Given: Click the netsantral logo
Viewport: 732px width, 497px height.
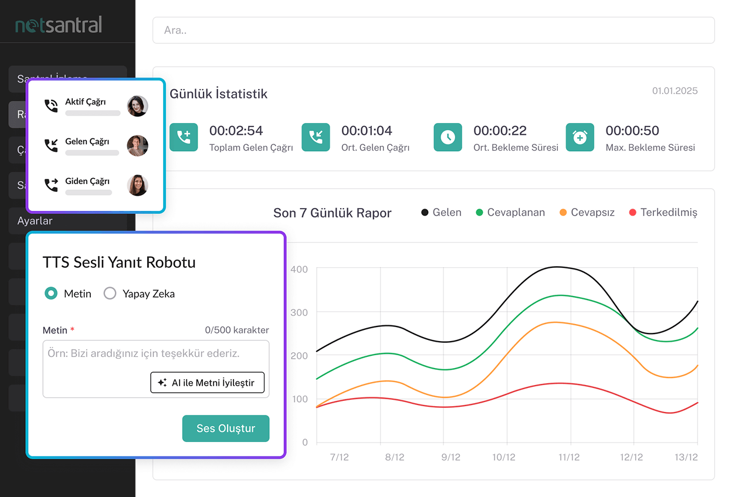Looking at the screenshot, I should tap(59, 25).
